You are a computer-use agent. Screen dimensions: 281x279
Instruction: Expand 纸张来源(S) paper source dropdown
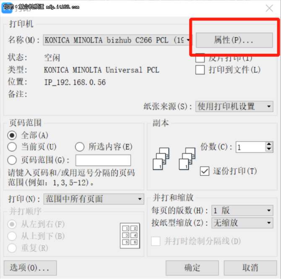pyautogui.click(x=234, y=106)
